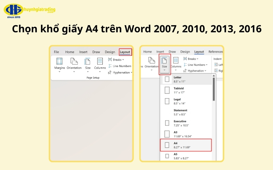The height and width of the screenshot is (170, 273).
Task: Open Line Numbers chevron in right panel
Action: [207, 65]
